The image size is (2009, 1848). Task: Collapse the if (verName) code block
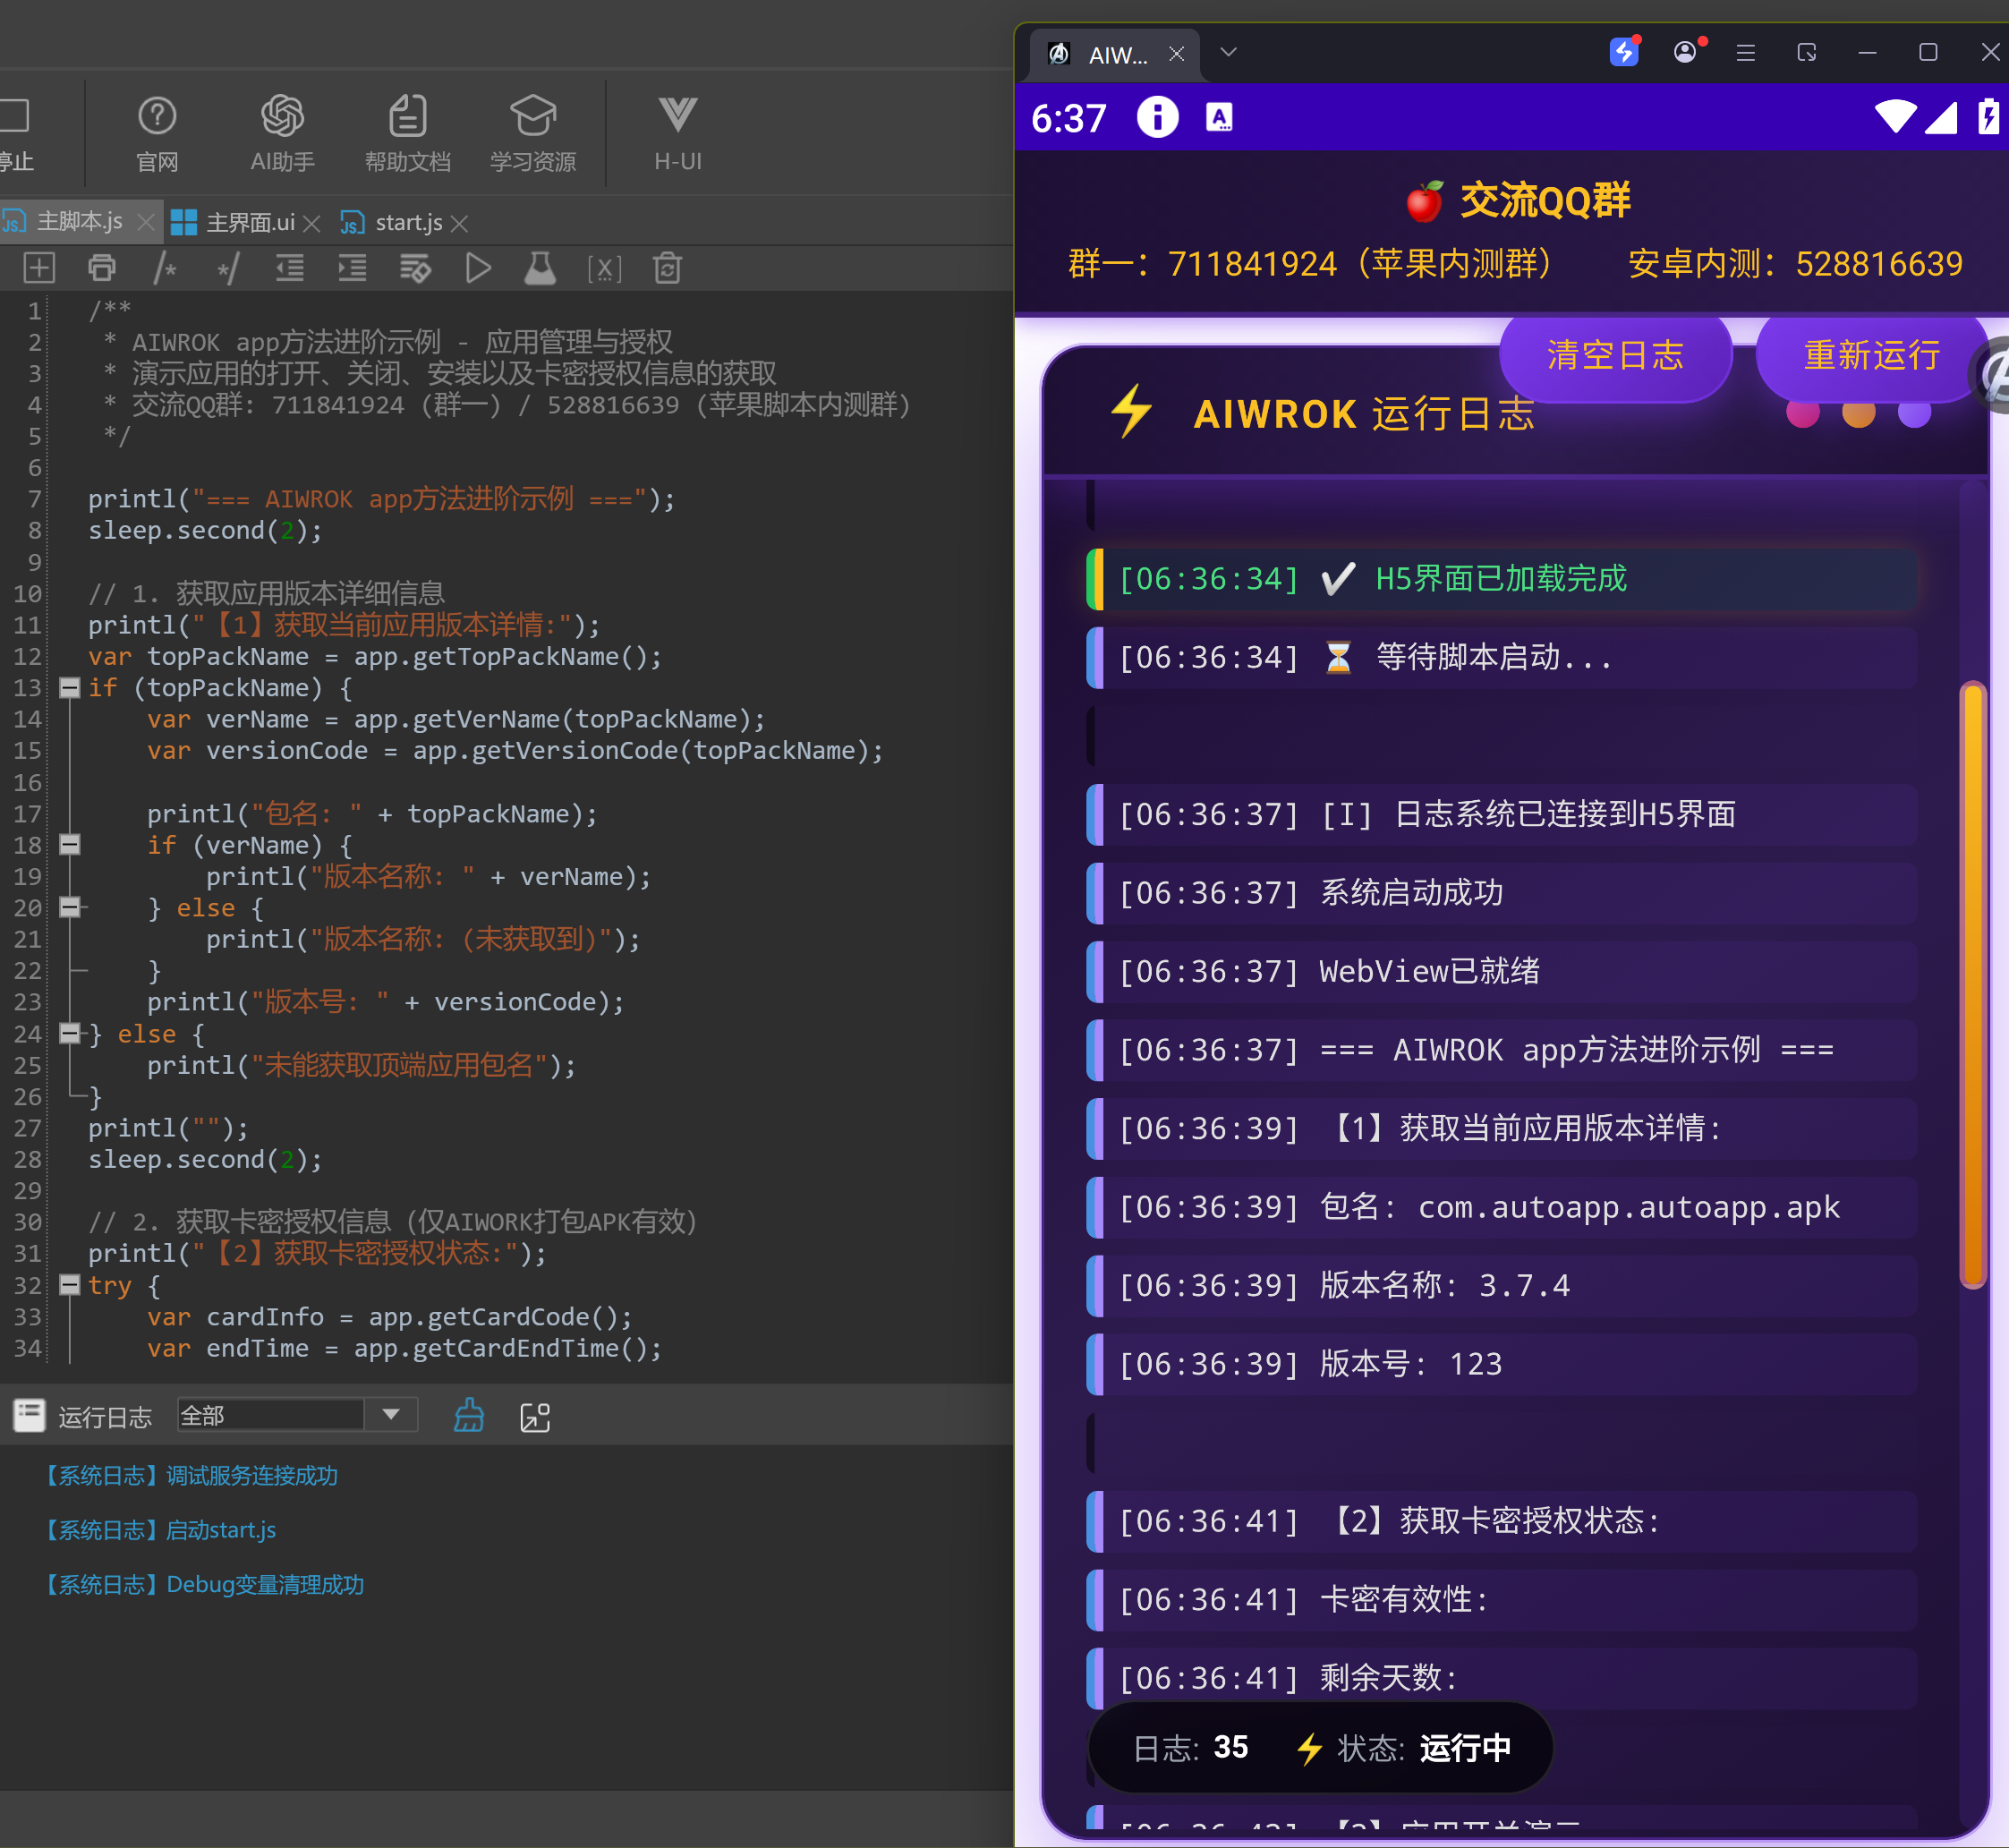pos(70,844)
